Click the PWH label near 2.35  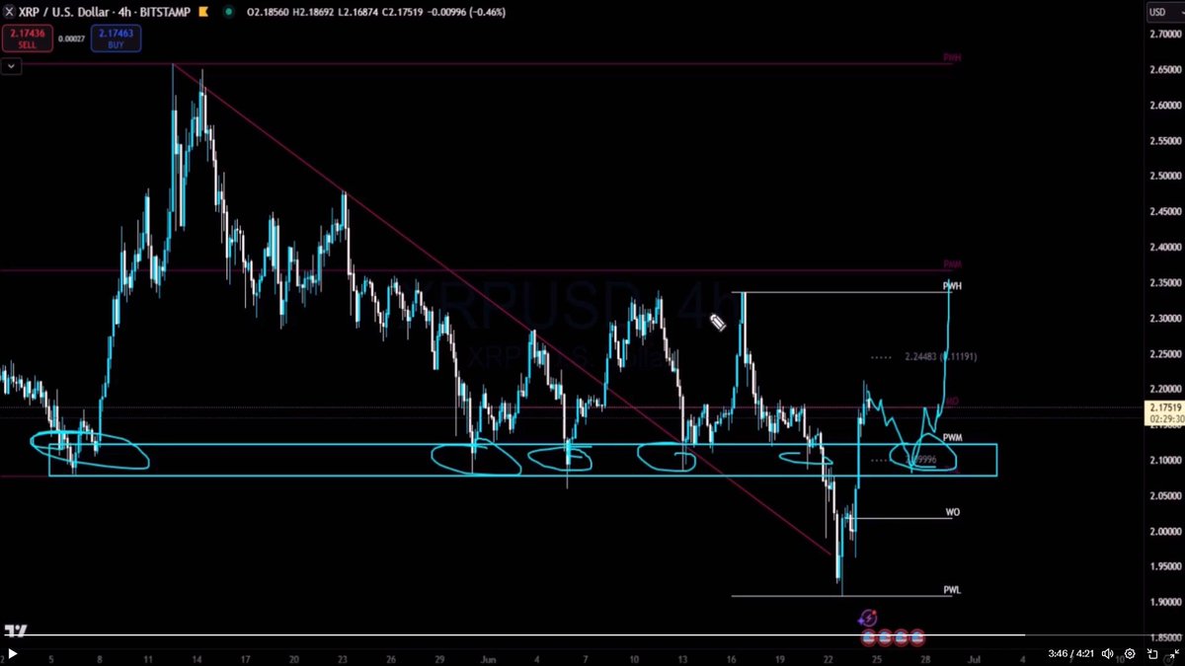pyautogui.click(x=952, y=286)
